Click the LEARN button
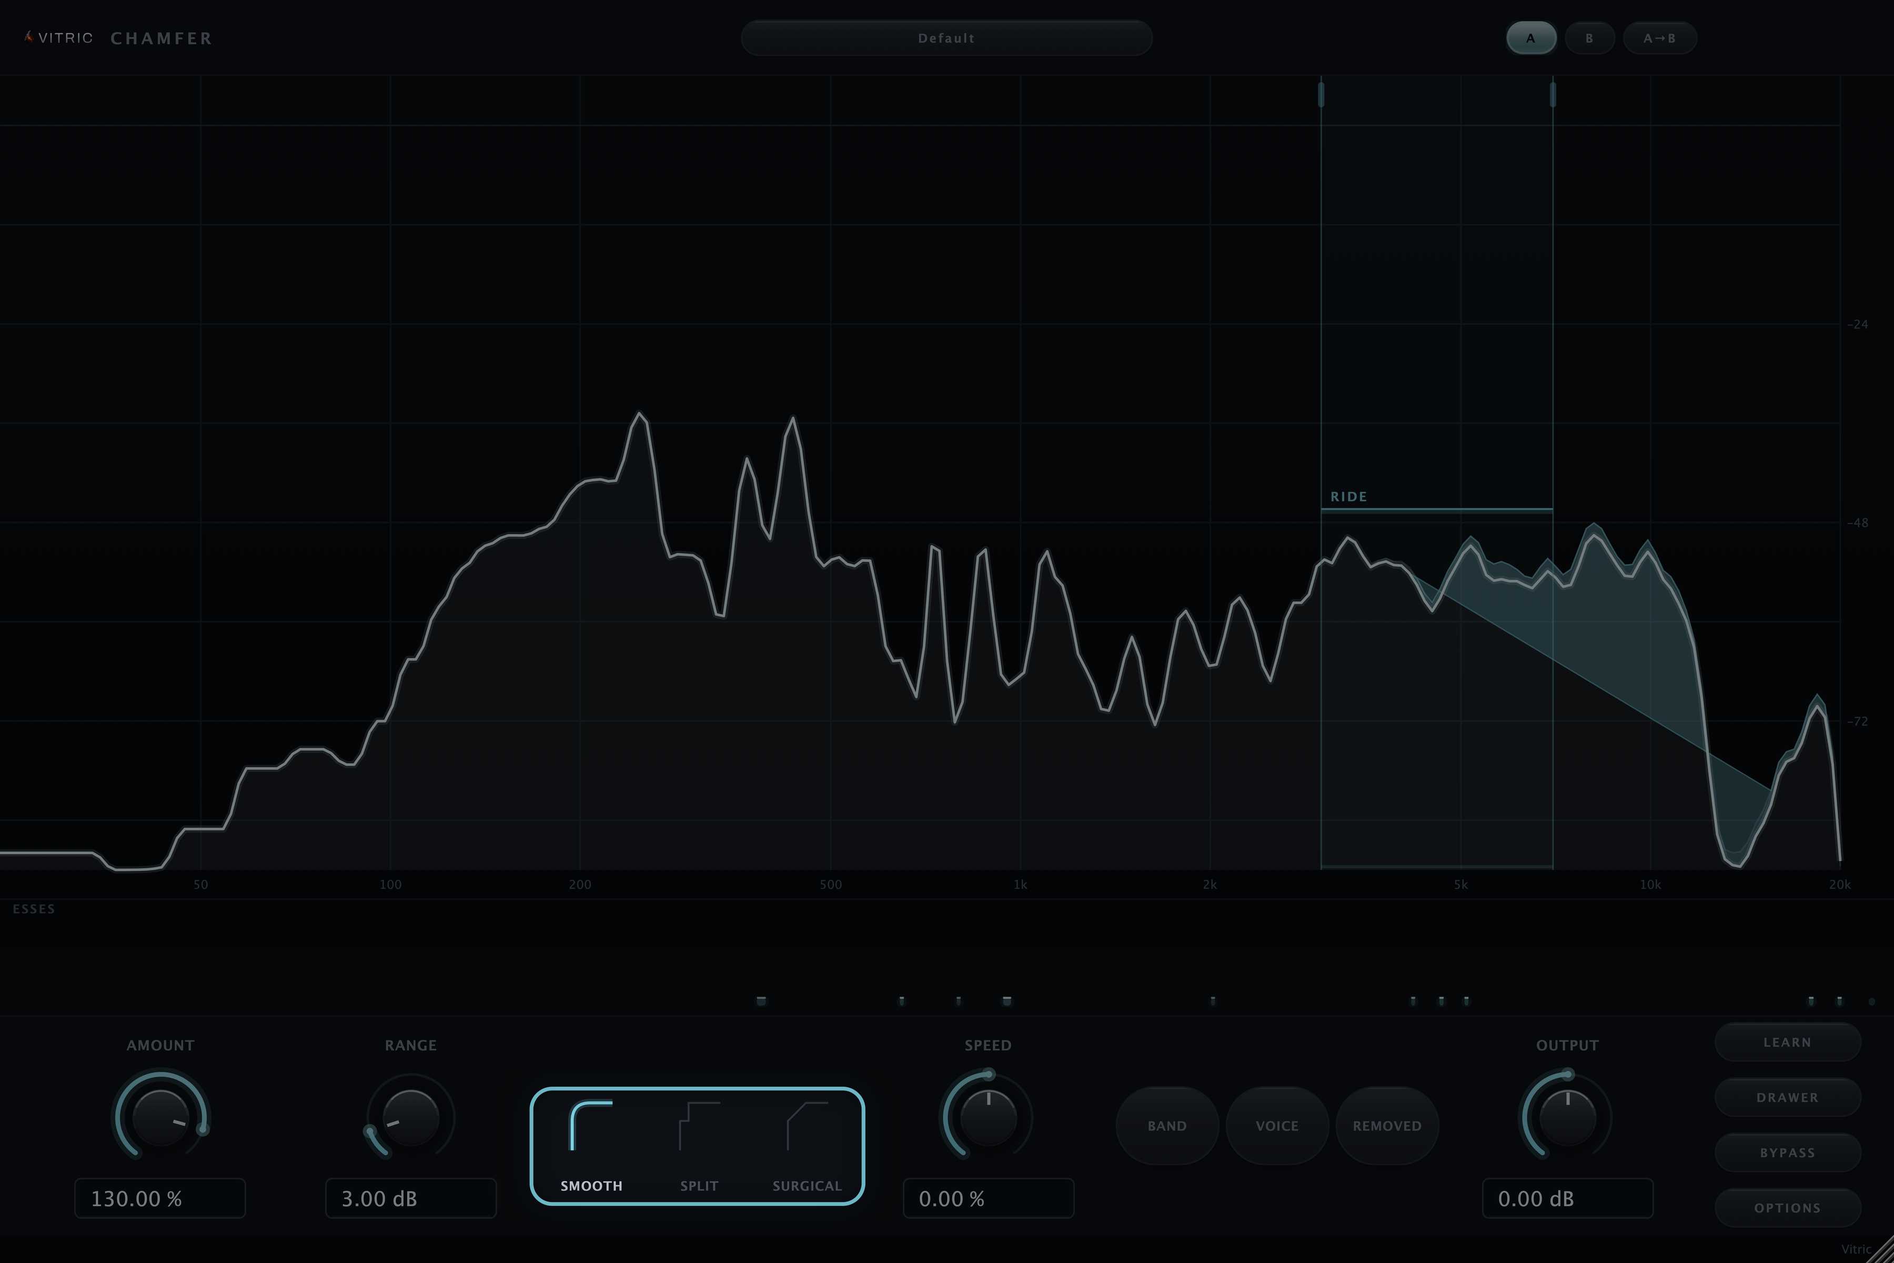 (1788, 1041)
